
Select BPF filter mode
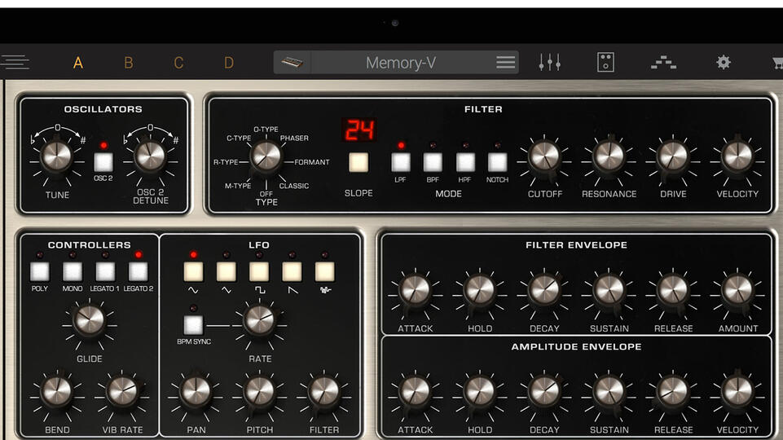click(433, 162)
